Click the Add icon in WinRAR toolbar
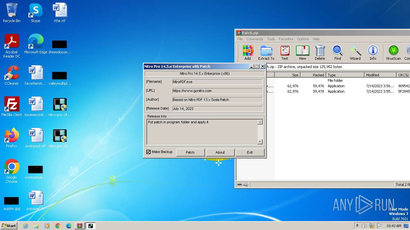 248,53
